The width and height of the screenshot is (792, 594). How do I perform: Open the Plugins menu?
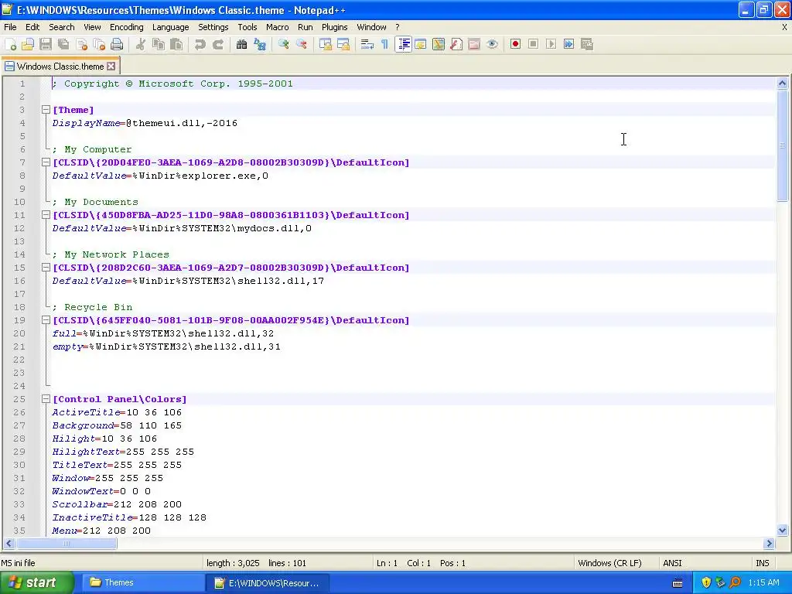click(334, 27)
